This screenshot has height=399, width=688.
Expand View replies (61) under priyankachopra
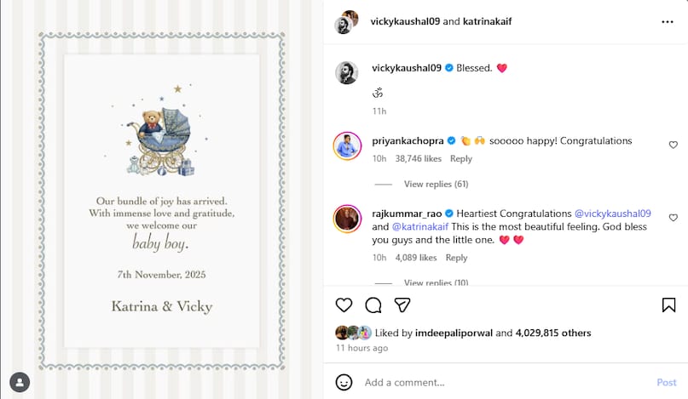(x=436, y=184)
